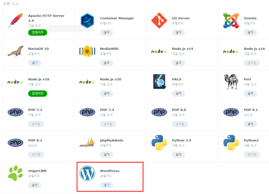Click the Joomla logo icon
Image resolution: width=269 pixels, height=194 pixels.
[231, 20]
